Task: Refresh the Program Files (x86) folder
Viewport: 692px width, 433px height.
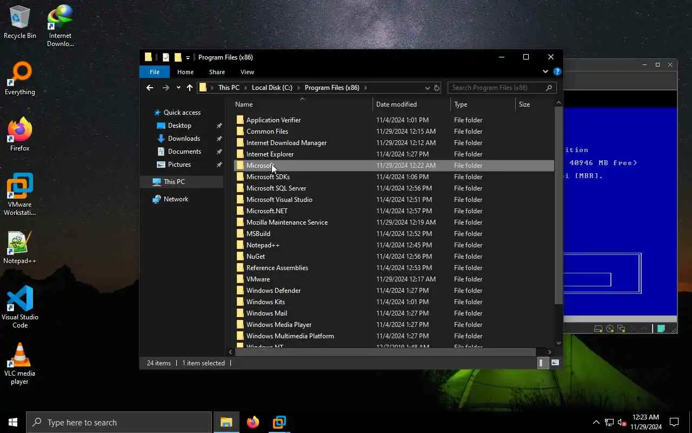Action: (437, 88)
